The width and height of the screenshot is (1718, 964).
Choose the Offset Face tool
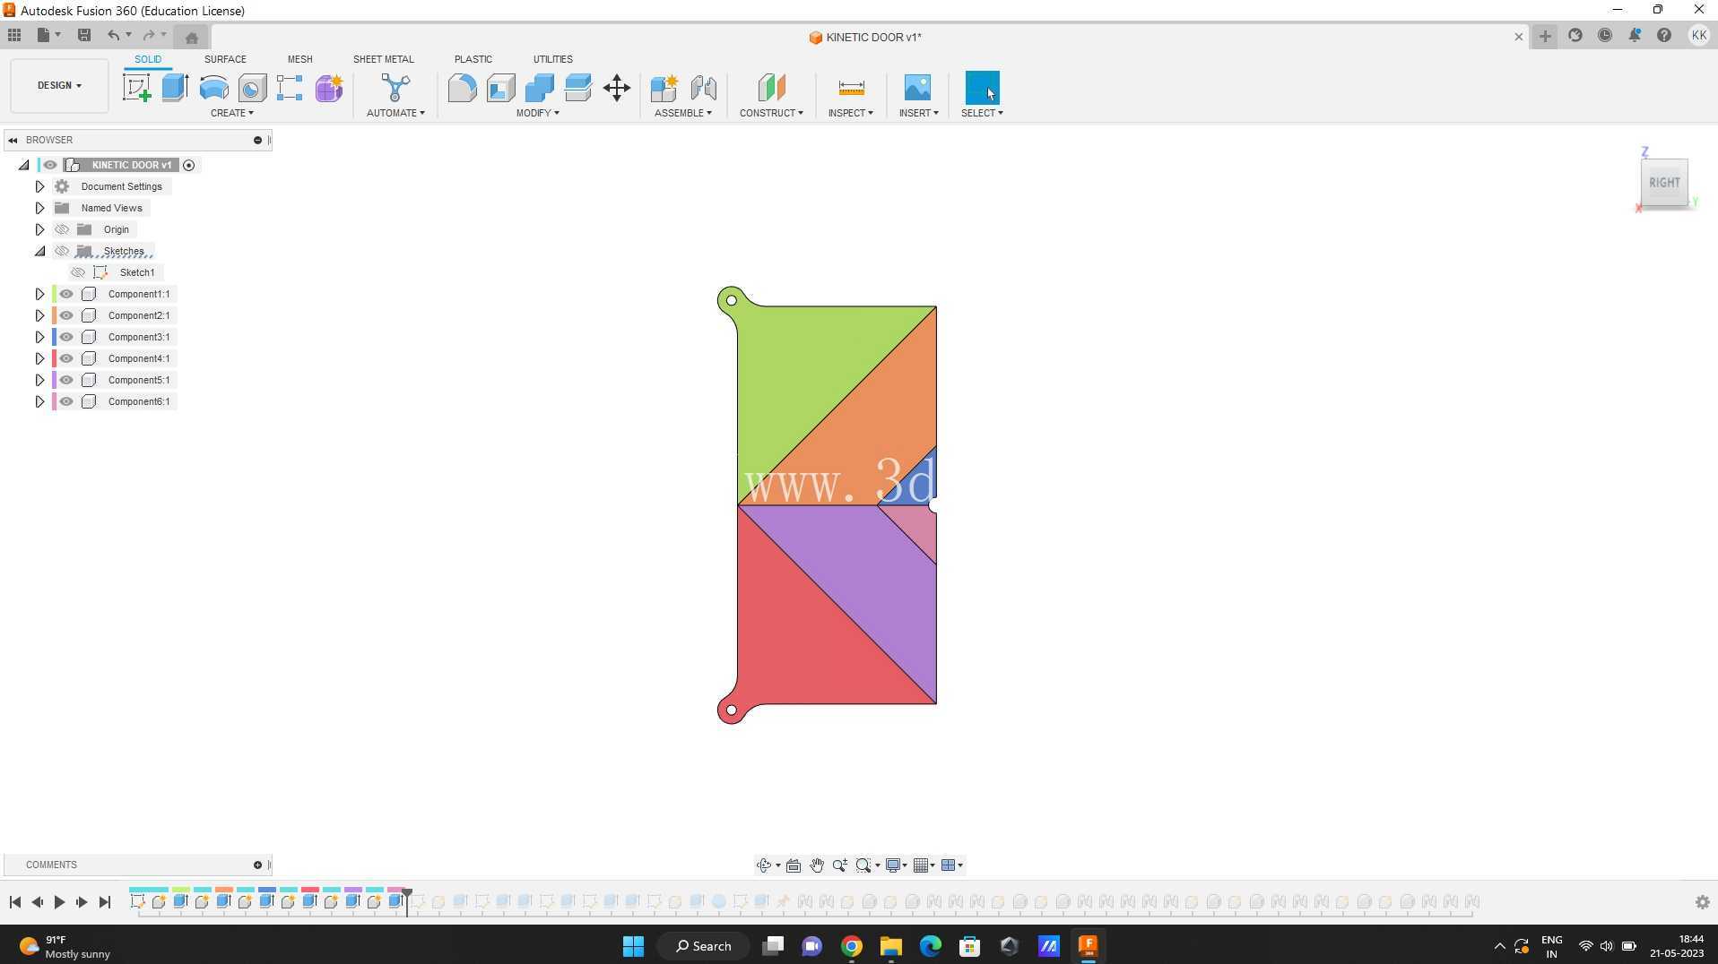578,88
